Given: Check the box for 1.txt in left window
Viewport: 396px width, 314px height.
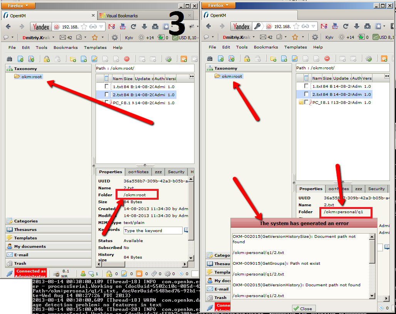Looking at the screenshot, I should [107, 87].
